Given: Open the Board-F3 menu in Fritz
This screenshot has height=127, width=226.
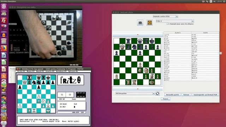Looking at the screenshot, I should tap(40, 71).
